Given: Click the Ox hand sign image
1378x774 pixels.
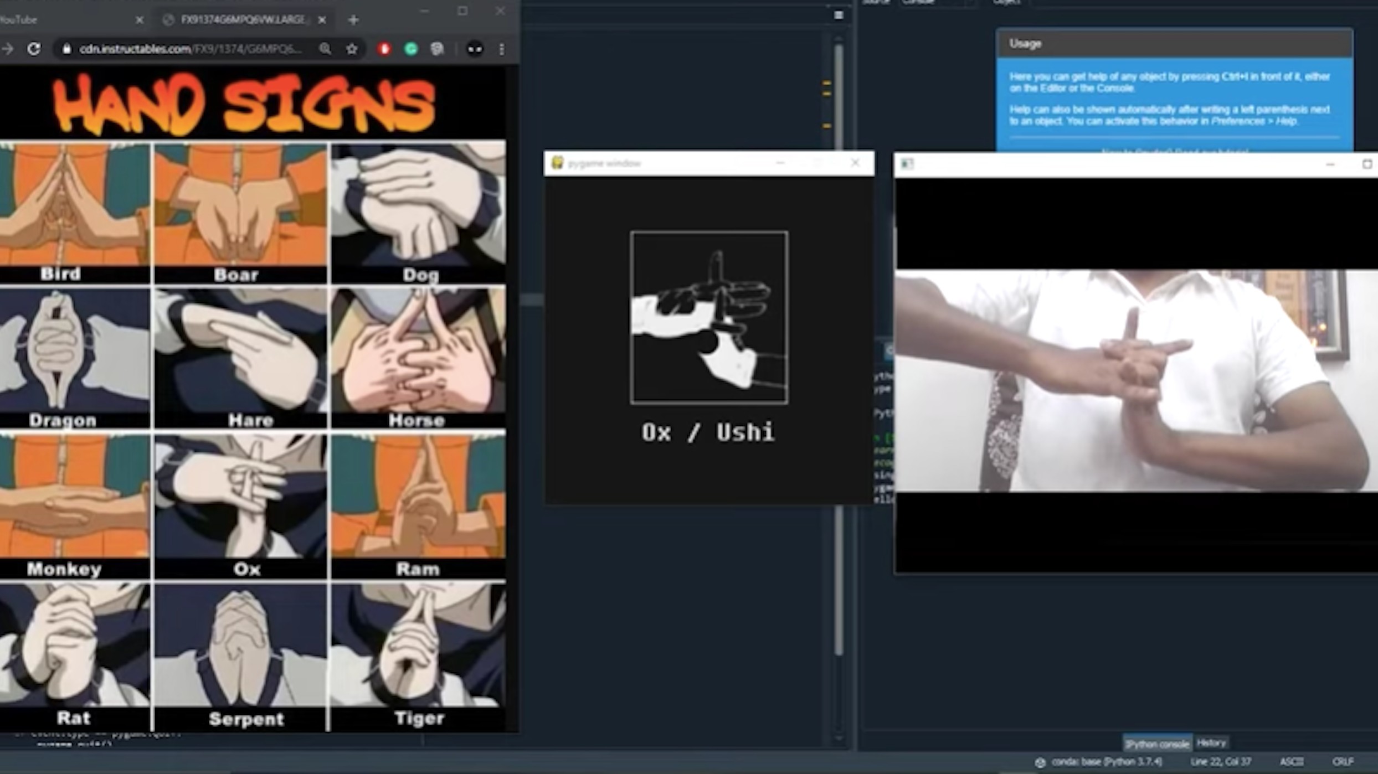Looking at the screenshot, I should [x=240, y=497].
